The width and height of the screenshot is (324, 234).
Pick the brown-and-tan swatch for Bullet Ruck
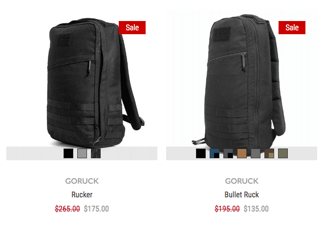[x=269, y=153]
